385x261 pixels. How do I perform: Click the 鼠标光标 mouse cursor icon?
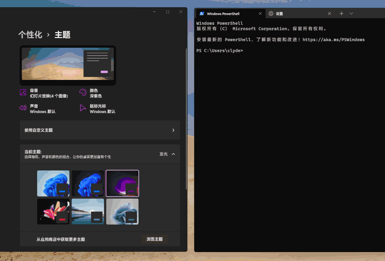coord(83,108)
